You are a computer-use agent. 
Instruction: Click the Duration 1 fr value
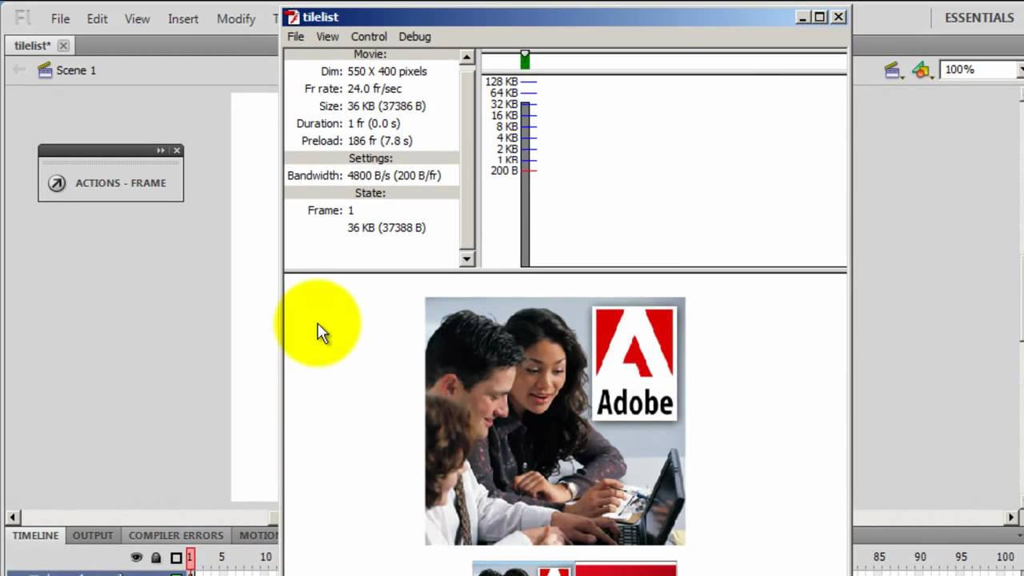pos(374,123)
